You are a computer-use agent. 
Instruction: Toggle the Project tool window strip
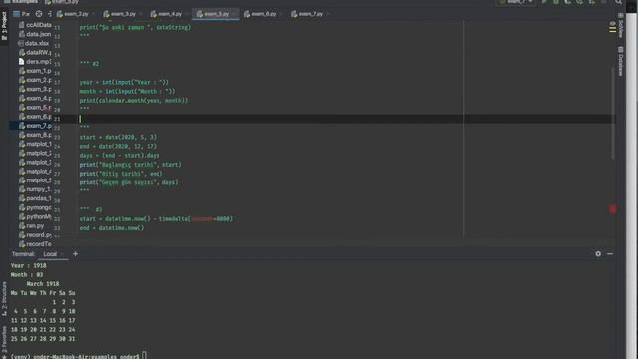click(4, 26)
